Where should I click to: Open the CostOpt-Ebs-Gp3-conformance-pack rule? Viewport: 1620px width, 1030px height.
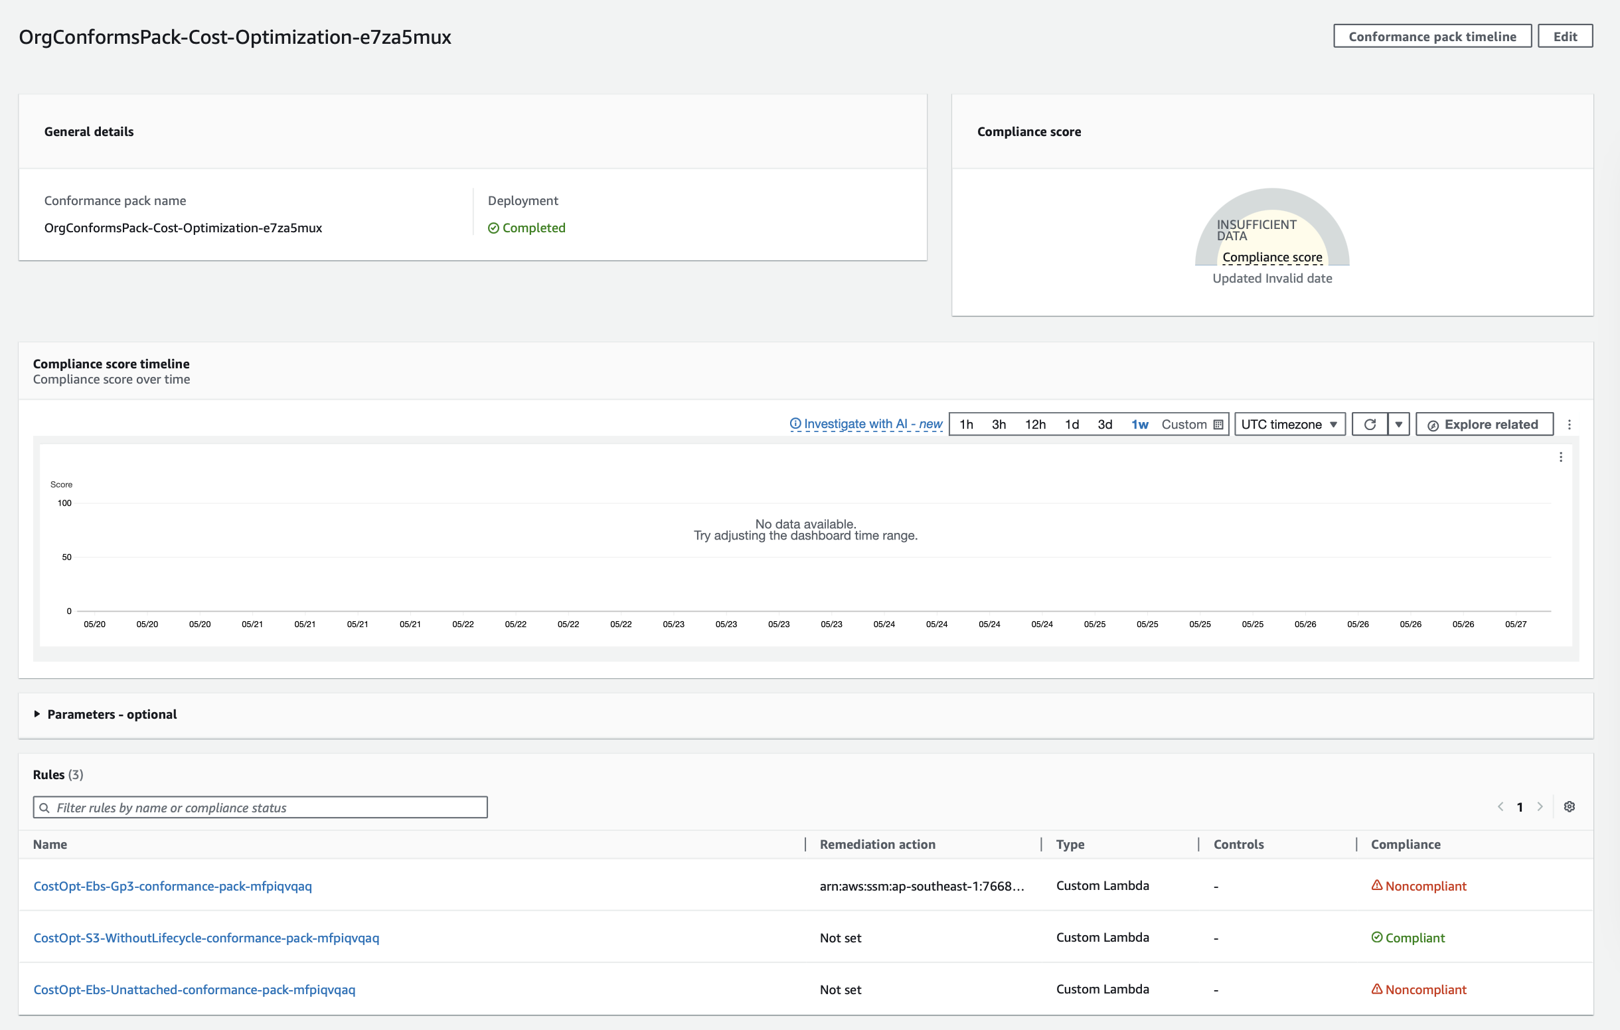172,886
